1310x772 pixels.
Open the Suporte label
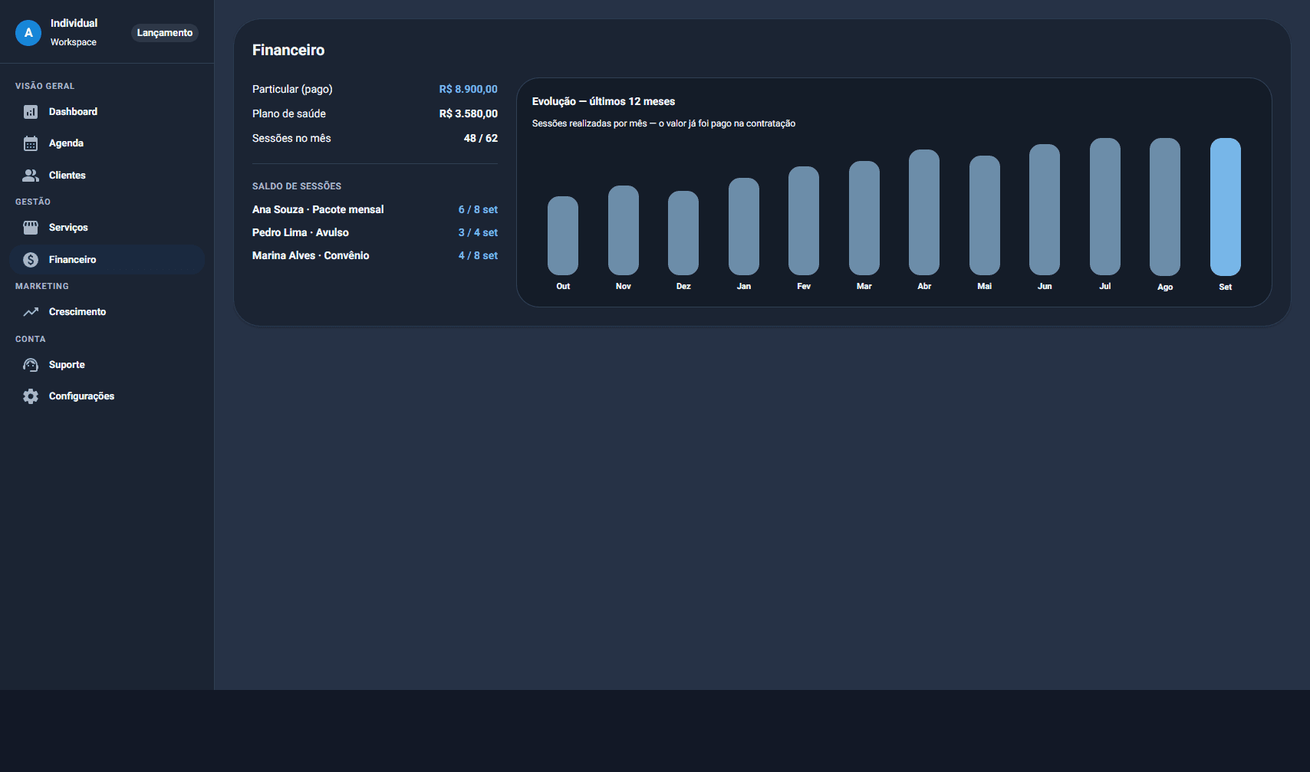coord(67,365)
